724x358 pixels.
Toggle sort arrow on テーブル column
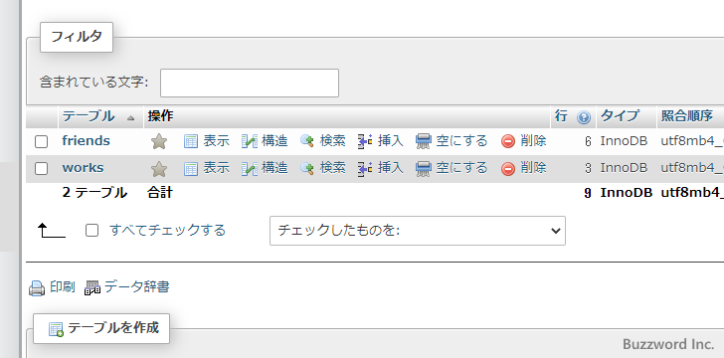tap(130, 118)
